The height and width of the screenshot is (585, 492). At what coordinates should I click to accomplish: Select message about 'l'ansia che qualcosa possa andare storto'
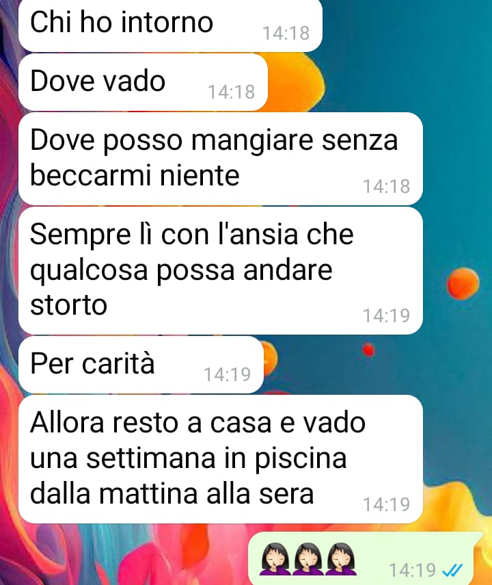point(221,270)
